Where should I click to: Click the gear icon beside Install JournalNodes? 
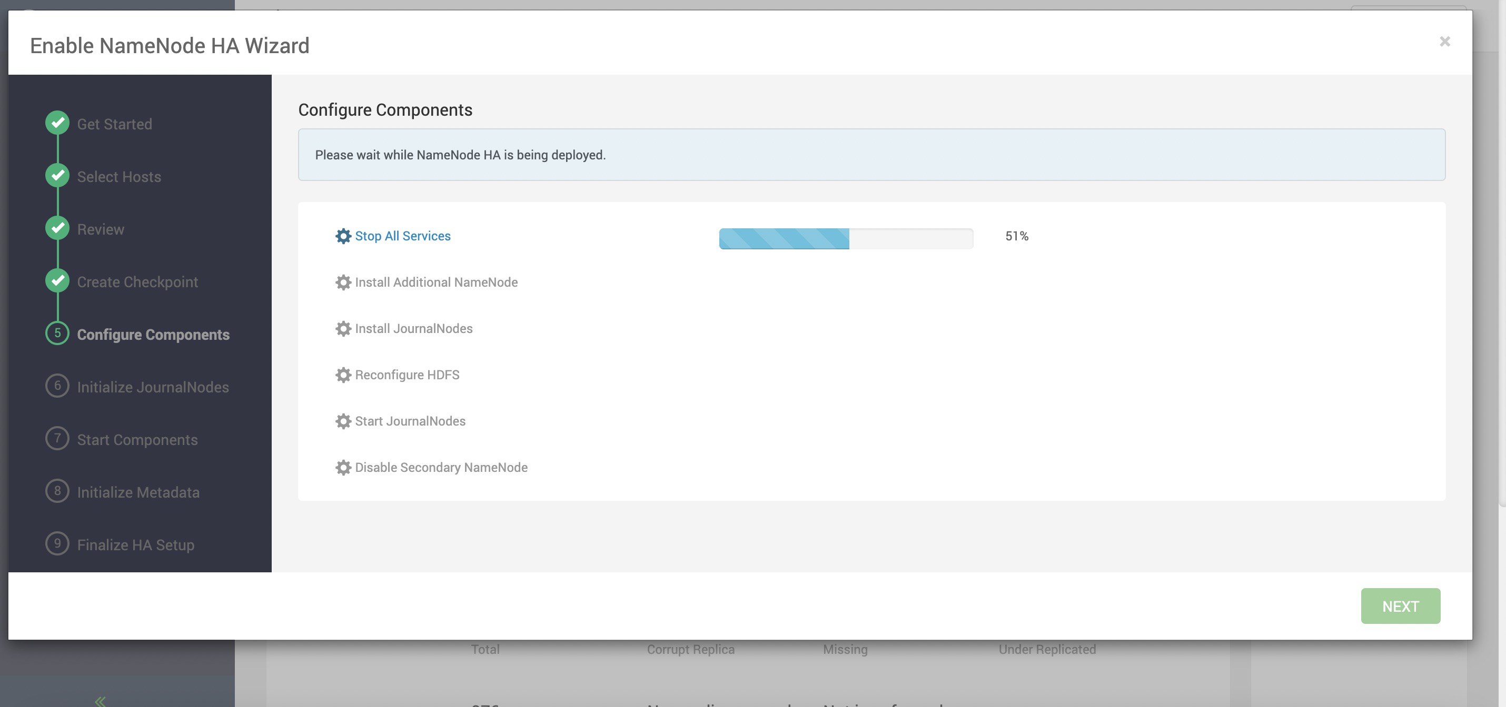[343, 328]
